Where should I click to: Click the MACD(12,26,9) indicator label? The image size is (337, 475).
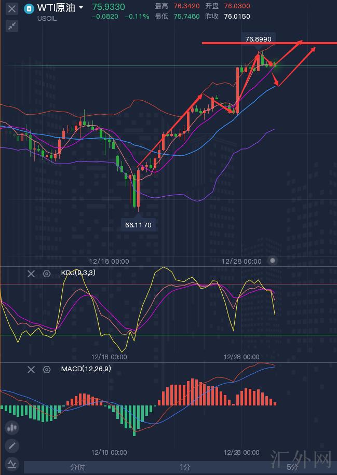point(86,369)
